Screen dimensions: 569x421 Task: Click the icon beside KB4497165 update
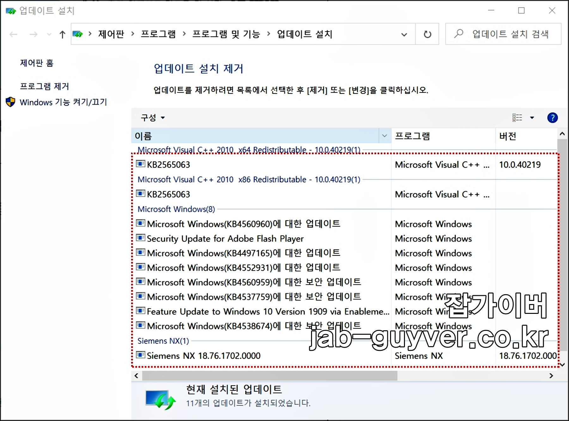(141, 252)
